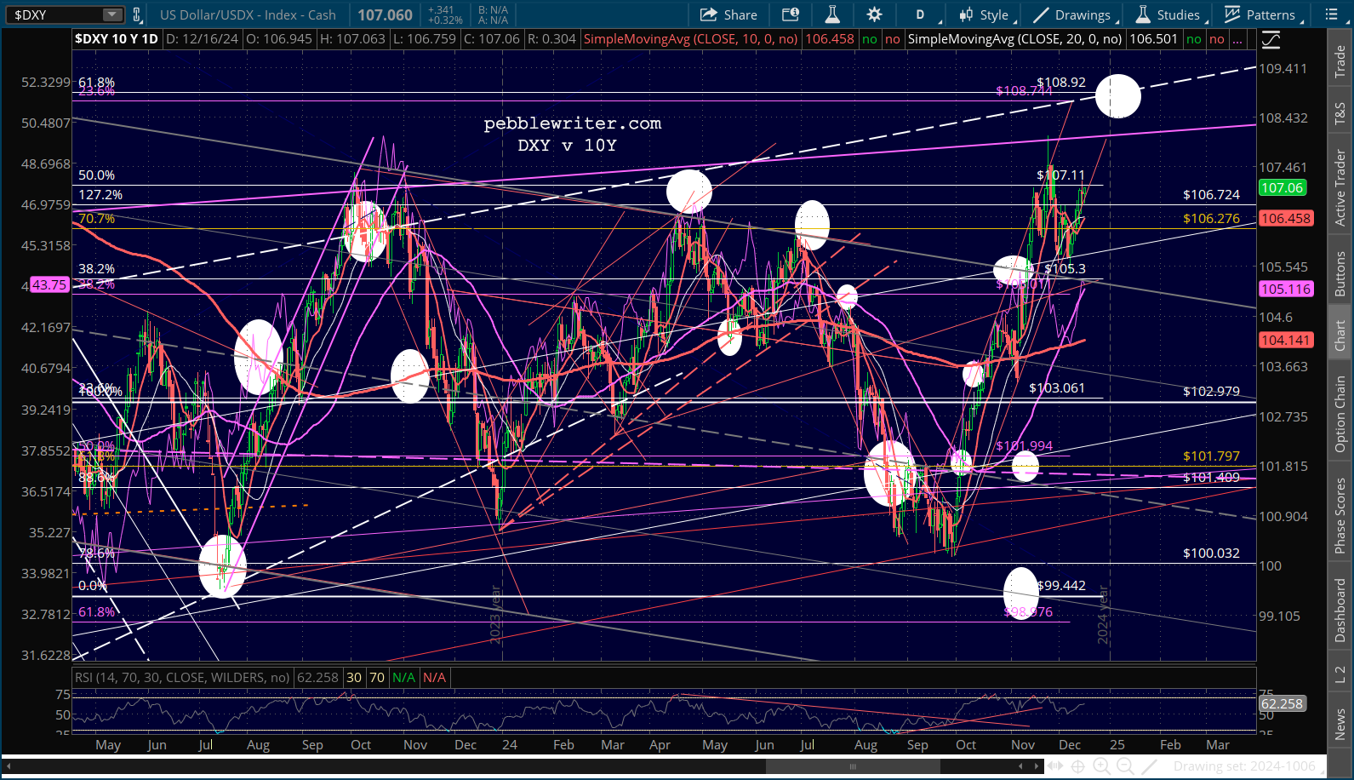This screenshot has height=780, width=1354.
Task: Click the expand chart width arrows icon
Action: 1054,766
